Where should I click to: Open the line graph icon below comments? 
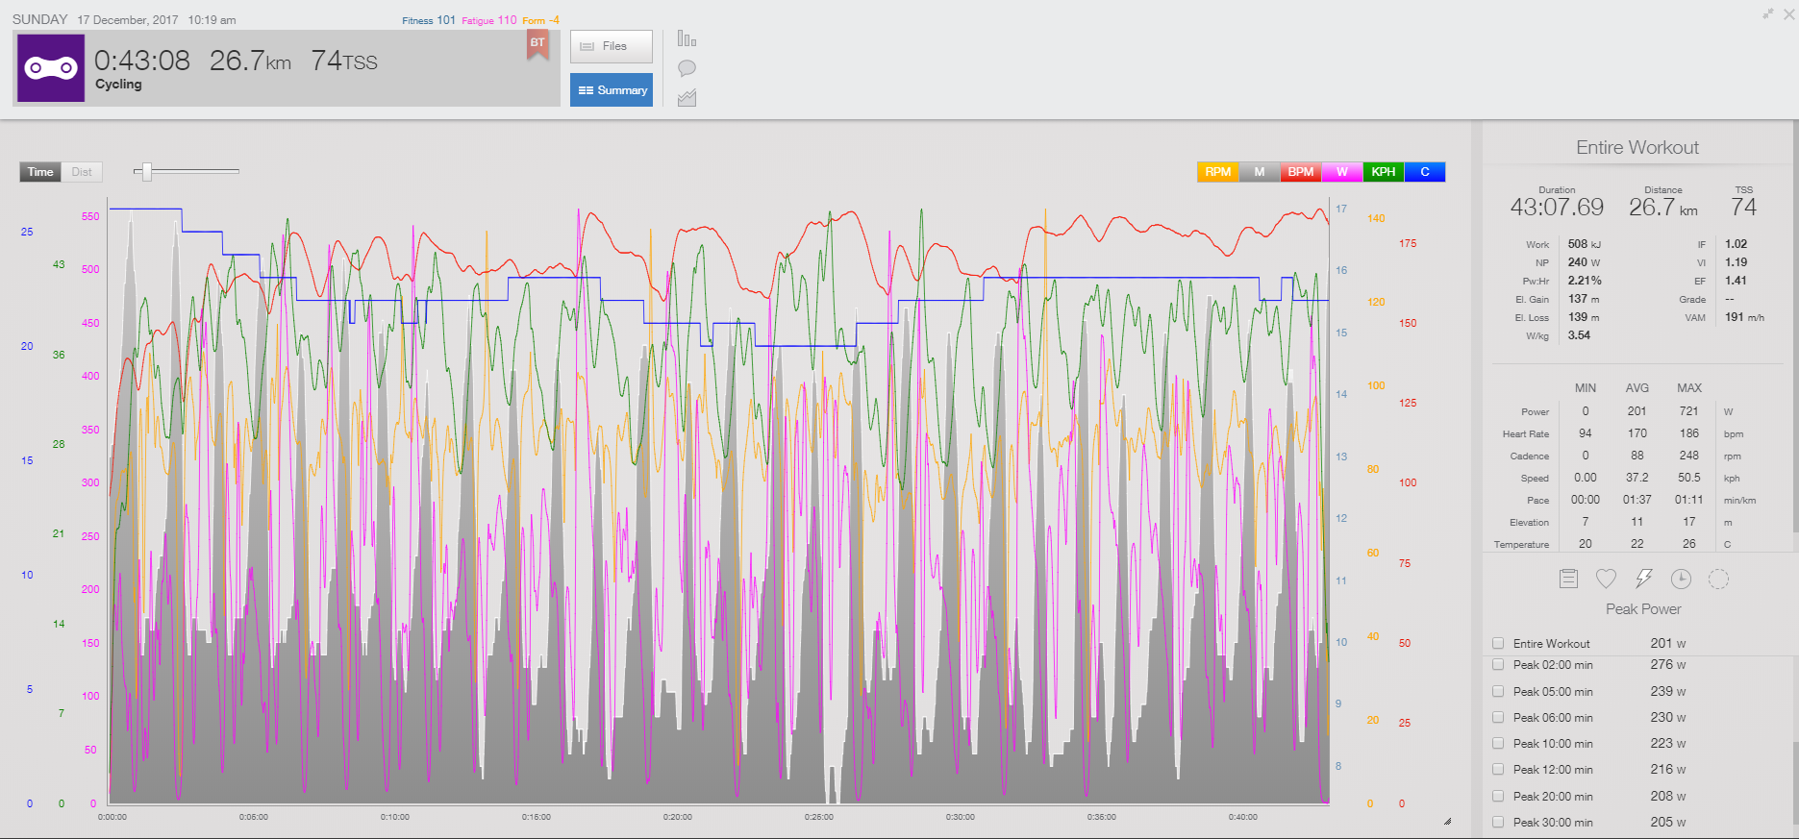(687, 98)
